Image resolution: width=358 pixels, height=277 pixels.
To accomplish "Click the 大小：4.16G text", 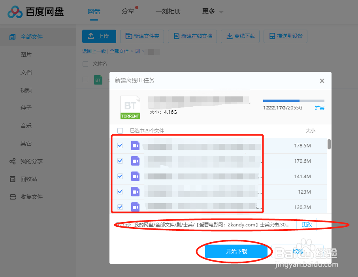I will coord(163,112).
